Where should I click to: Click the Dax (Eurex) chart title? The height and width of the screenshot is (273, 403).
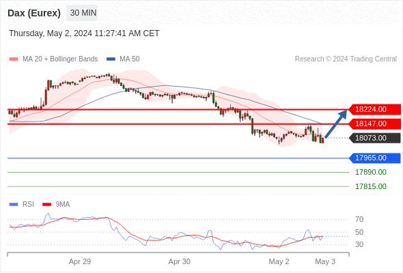[x=34, y=13]
